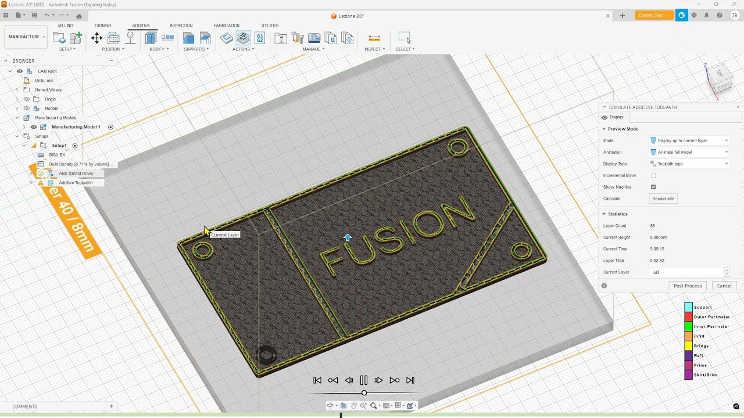Screen dimensions: 744x418
Task: Switch to the FABRICATION ribbon tab
Action: click(227, 26)
